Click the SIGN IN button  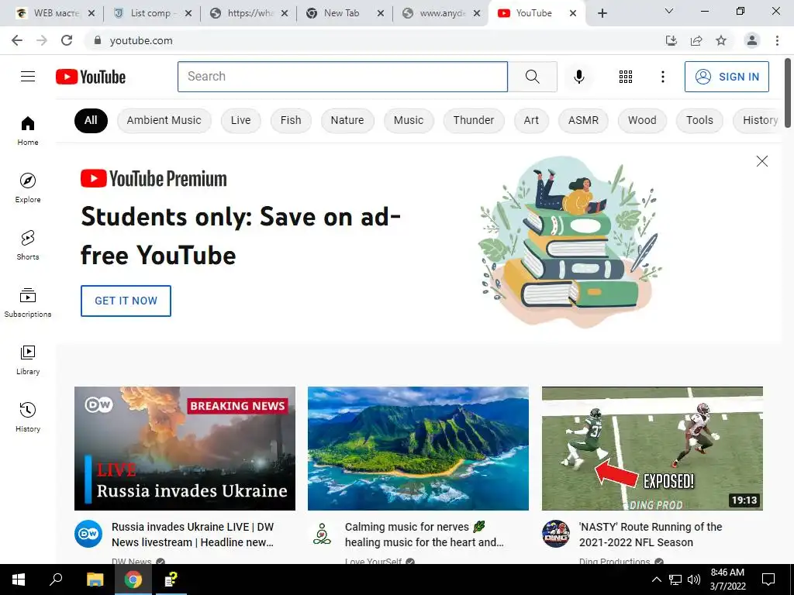click(x=727, y=77)
